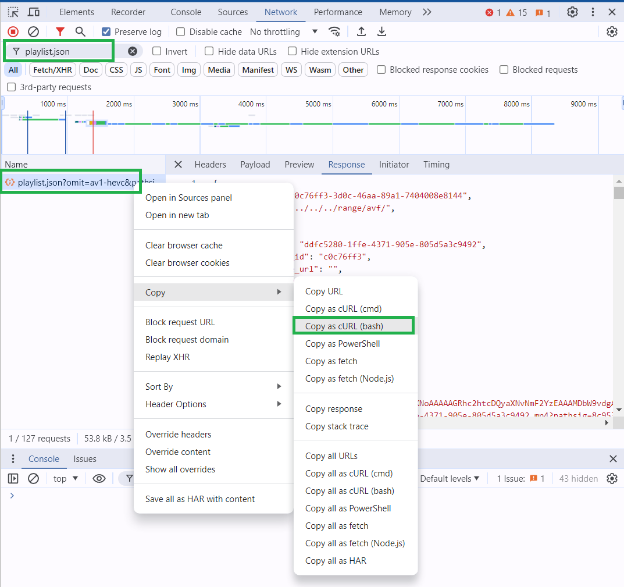Open network conditions wifi icon
This screenshot has width=624, height=587.
pyautogui.click(x=334, y=31)
